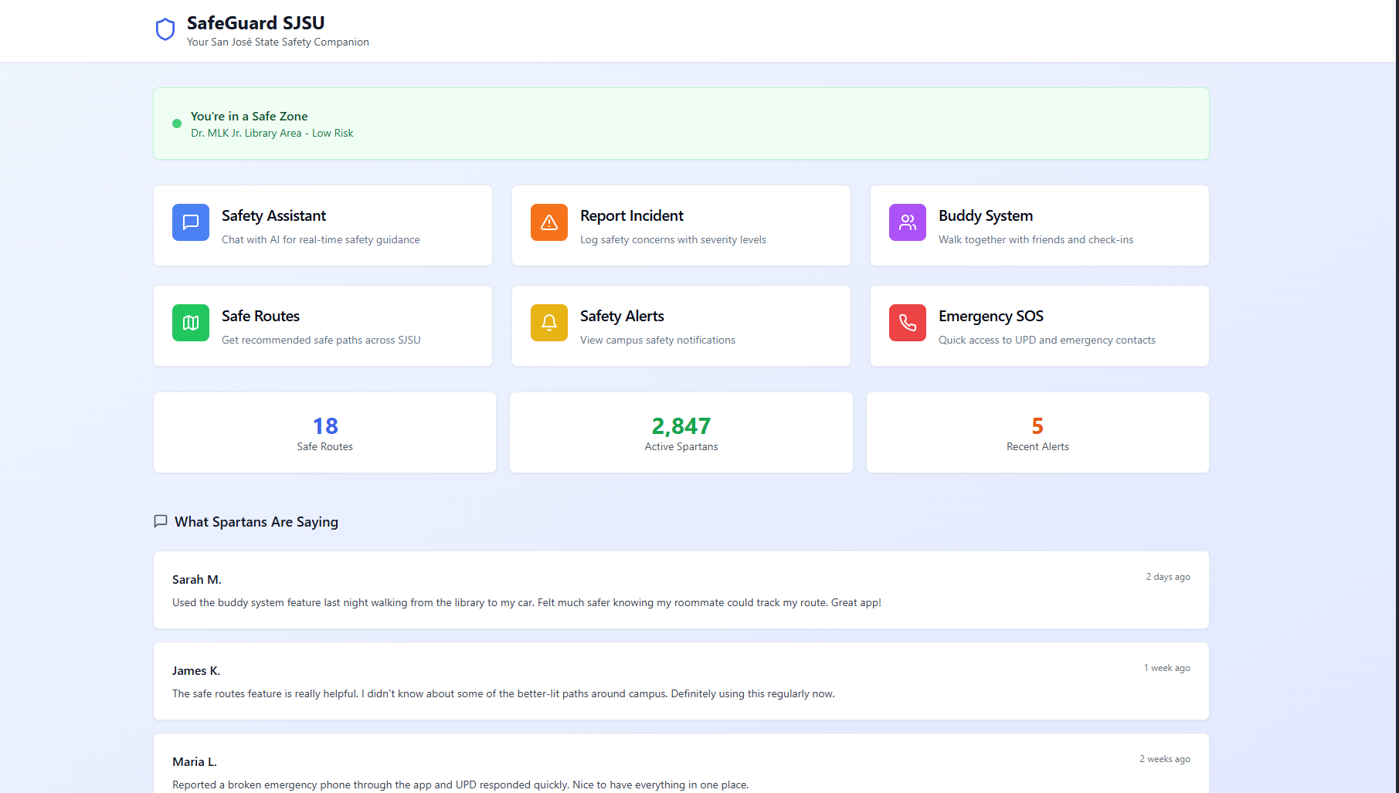
Task: Click Sarah's buddy system review text
Action: click(527, 602)
